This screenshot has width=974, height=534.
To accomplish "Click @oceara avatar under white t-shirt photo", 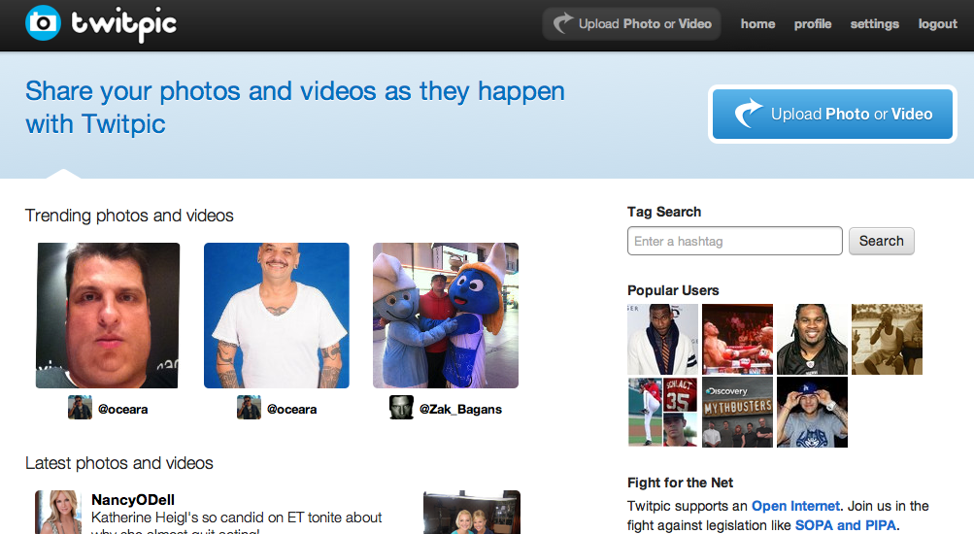I will coord(250,408).
